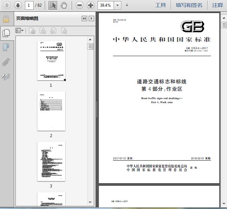This screenshot has width=227, height=209.
Task: Click the thumbnail panel scrollbar handle
Action: tap(90, 46)
